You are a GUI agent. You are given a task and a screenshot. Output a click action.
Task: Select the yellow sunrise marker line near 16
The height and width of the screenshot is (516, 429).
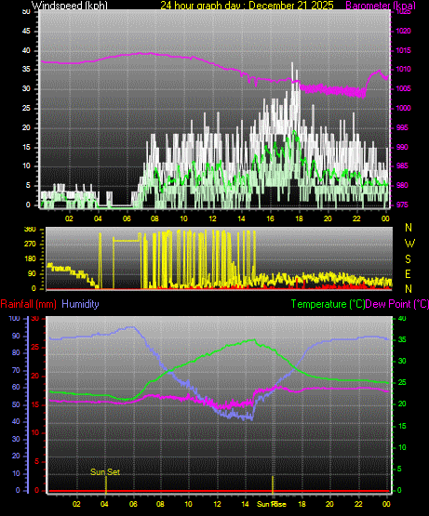(x=273, y=484)
